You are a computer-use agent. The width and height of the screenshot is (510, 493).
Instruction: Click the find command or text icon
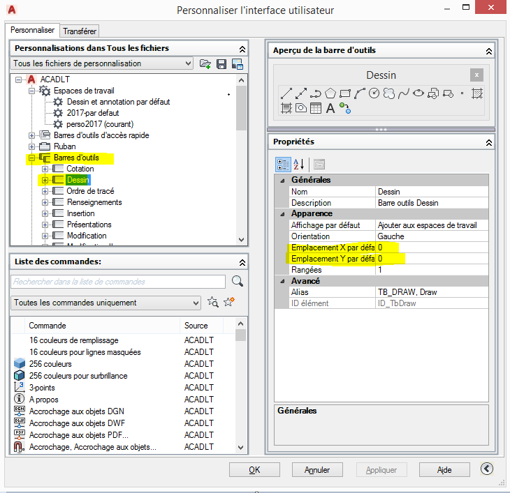(x=213, y=302)
